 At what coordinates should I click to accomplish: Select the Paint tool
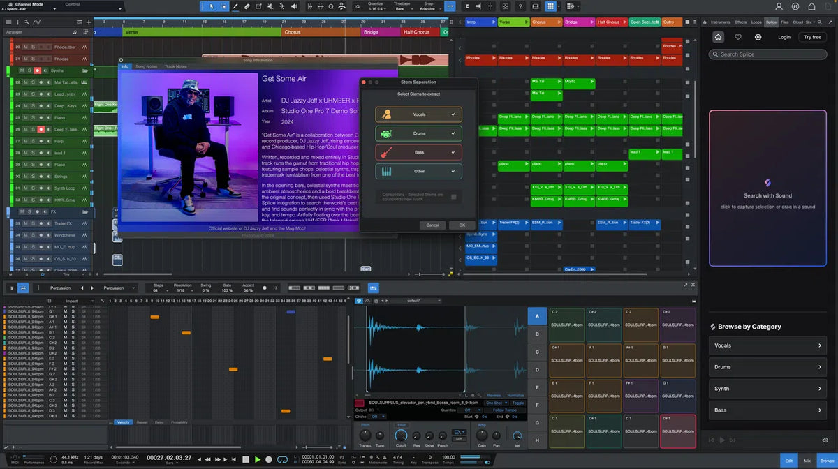point(235,6)
